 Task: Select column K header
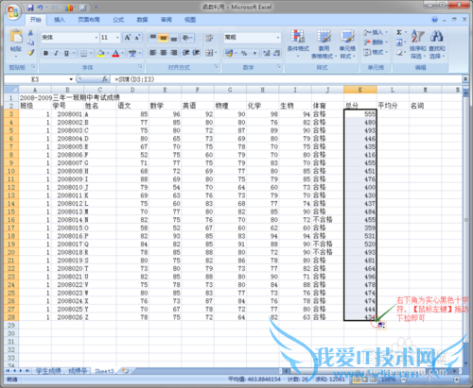pyautogui.click(x=360, y=90)
